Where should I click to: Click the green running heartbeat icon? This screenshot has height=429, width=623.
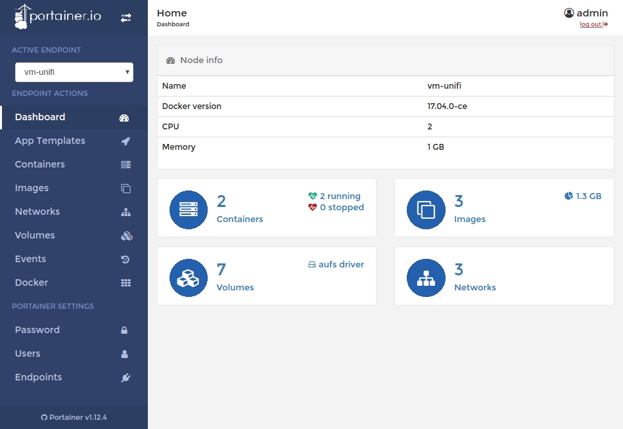click(312, 196)
